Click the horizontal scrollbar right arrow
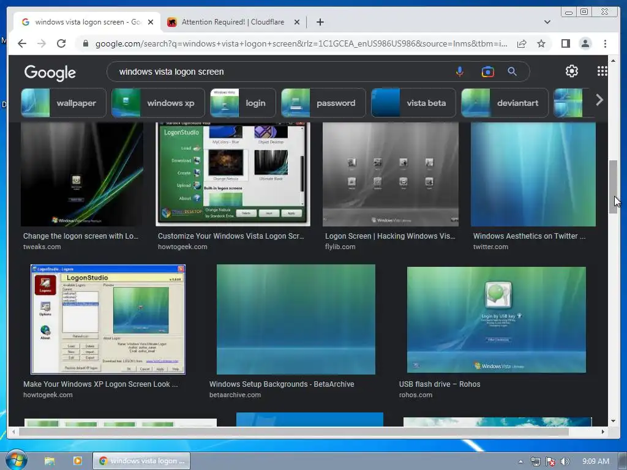Viewport: 627px width, 470px height. 603,431
